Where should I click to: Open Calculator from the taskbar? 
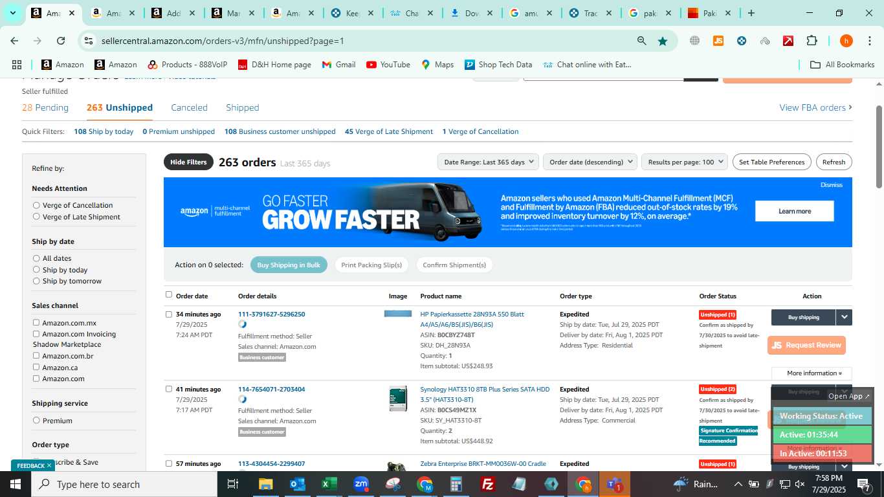(456, 484)
